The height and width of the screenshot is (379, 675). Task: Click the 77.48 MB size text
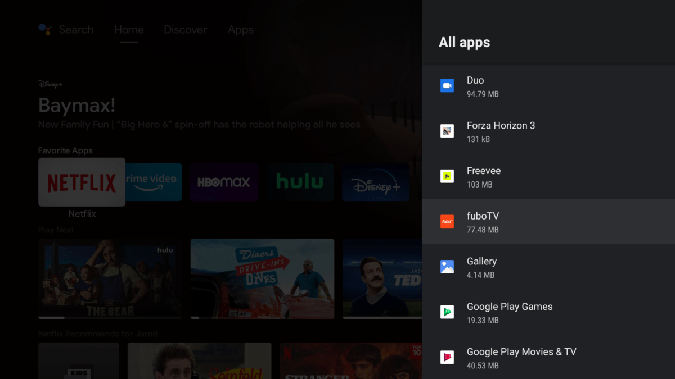pyautogui.click(x=483, y=230)
